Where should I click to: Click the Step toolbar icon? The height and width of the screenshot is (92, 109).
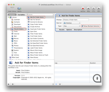pos(88,9)
